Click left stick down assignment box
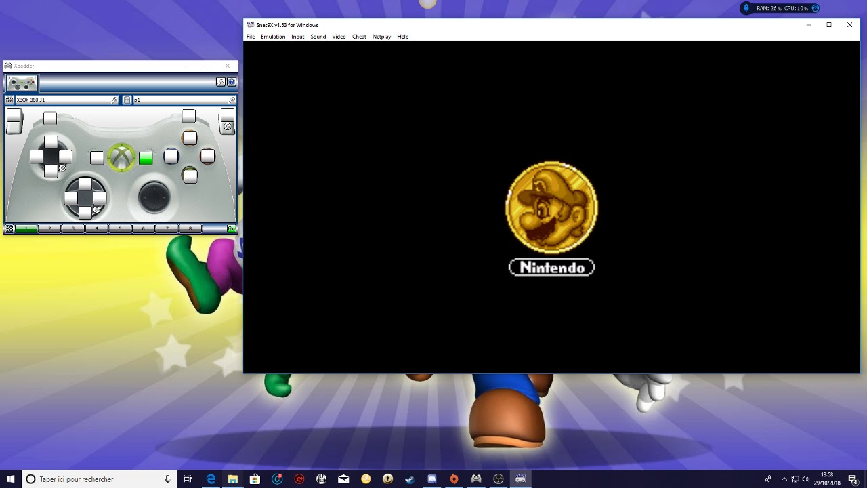The width and height of the screenshot is (867, 488). (51, 171)
